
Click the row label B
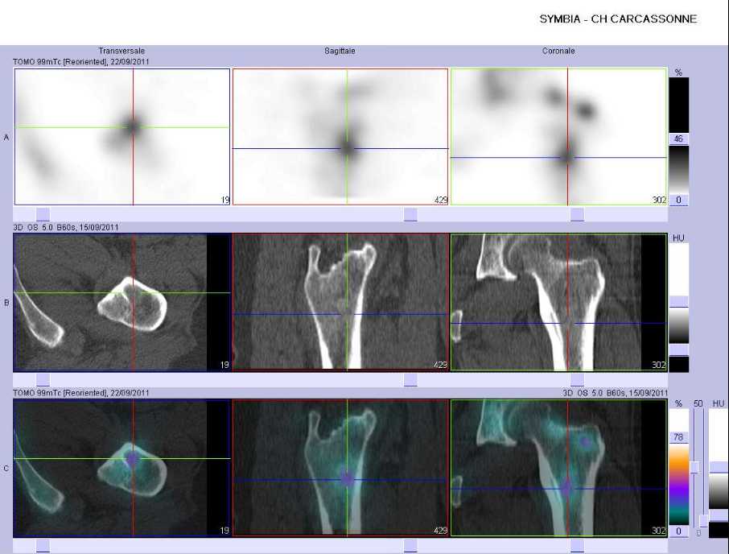pyautogui.click(x=6, y=303)
